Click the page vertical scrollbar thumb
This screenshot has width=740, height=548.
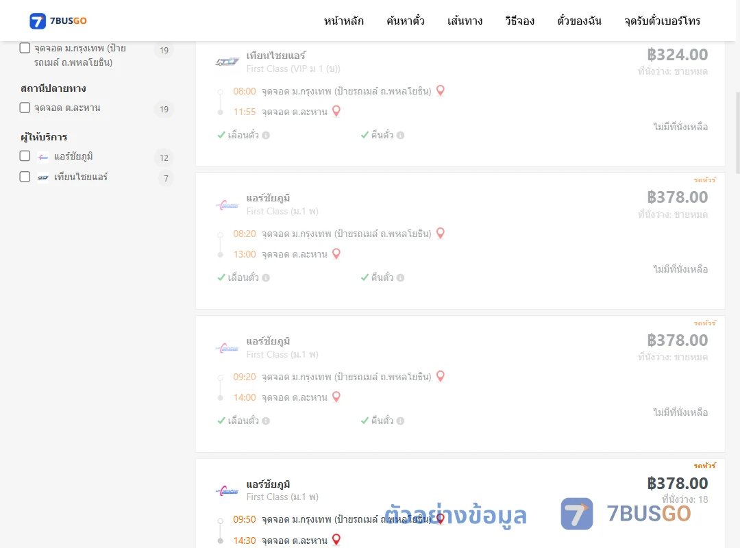coord(738,132)
